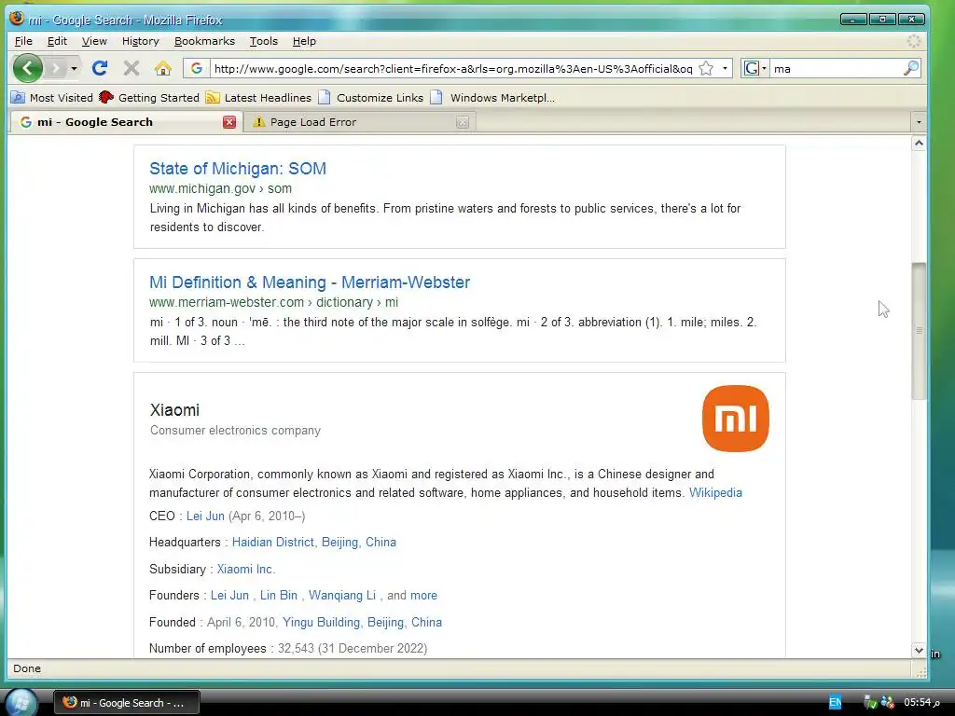Image resolution: width=955 pixels, height=716 pixels.
Task: Go back with the green Back arrow
Action: (x=27, y=68)
